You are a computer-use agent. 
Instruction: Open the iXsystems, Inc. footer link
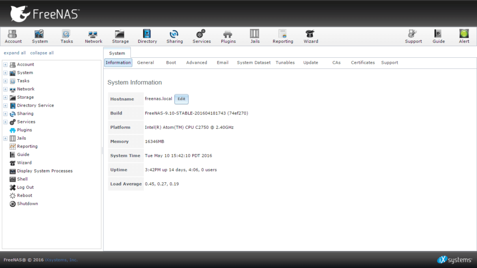61,260
